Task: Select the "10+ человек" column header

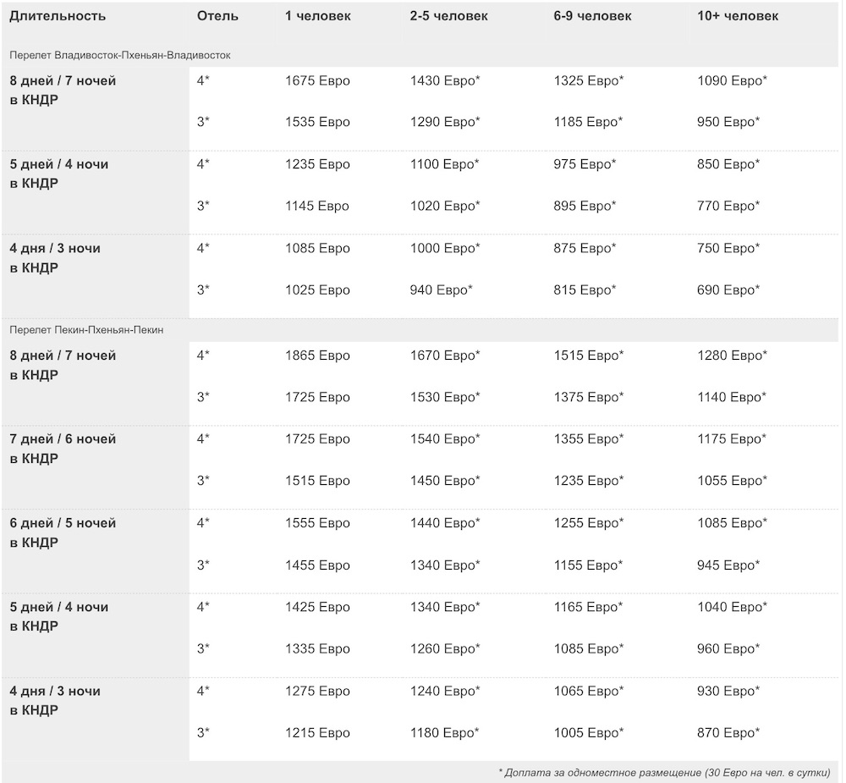Action: tap(738, 16)
